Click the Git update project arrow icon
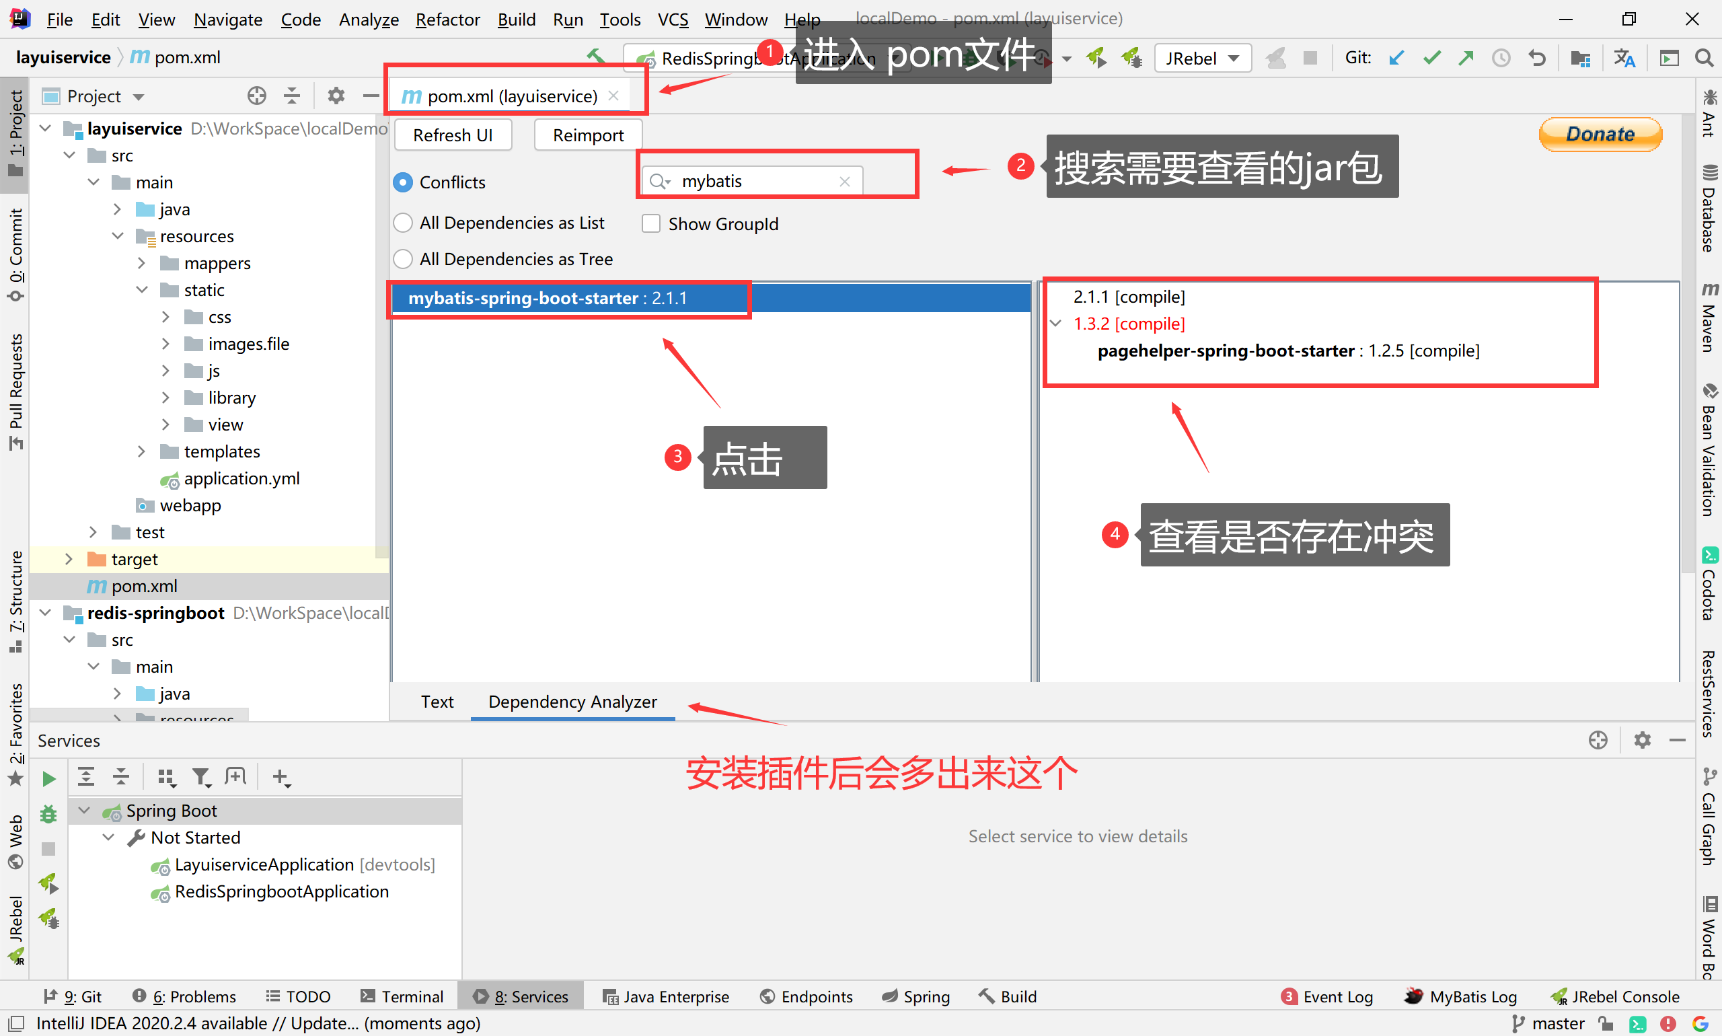Viewport: 1722px width, 1036px height. click(x=1396, y=58)
